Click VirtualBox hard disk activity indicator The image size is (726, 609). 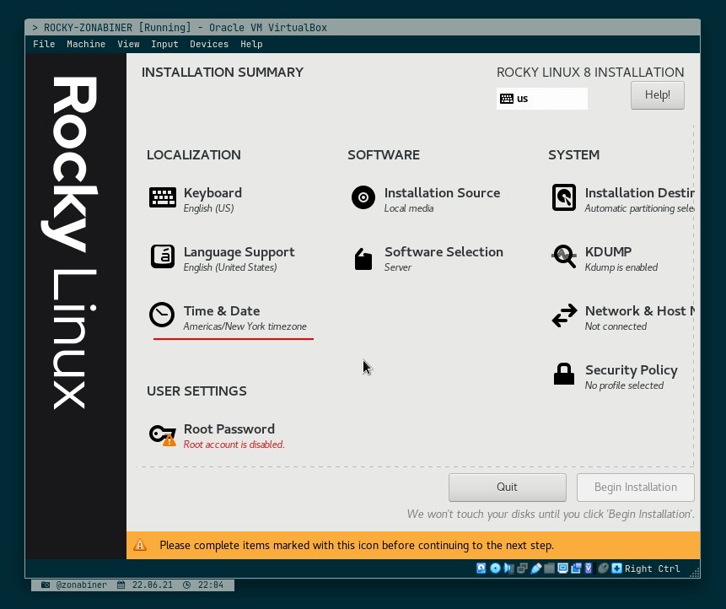(481, 569)
